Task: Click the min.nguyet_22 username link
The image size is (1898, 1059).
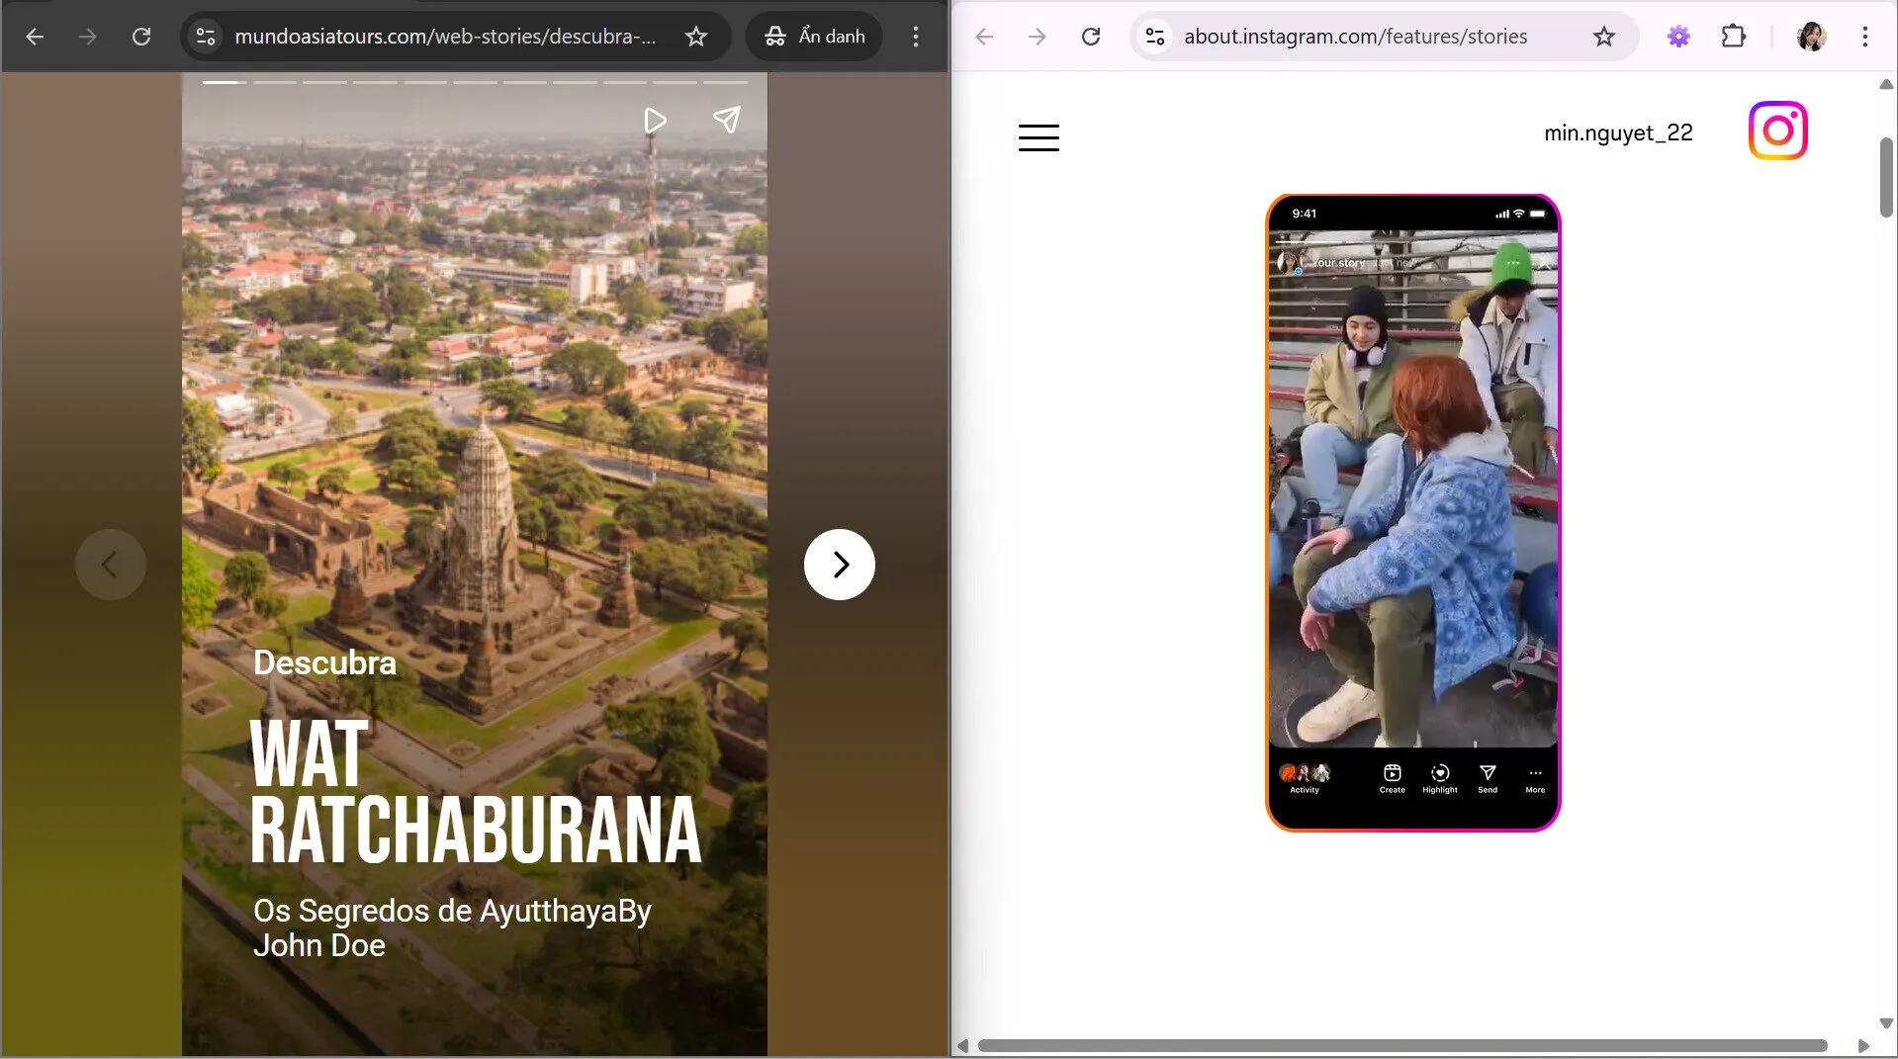Action: [1619, 132]
